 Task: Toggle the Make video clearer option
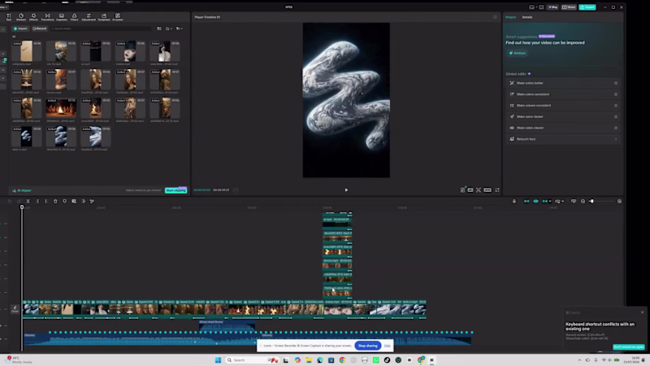616,128
